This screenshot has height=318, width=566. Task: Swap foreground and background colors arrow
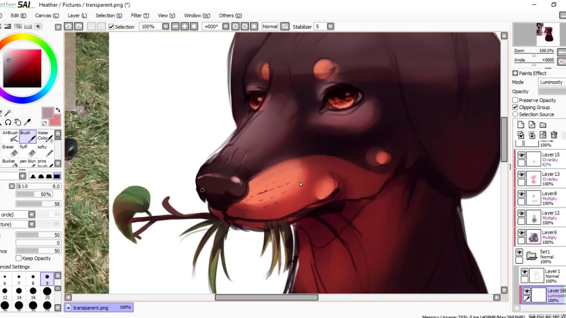pyautogui.click(x=57, y=111)
